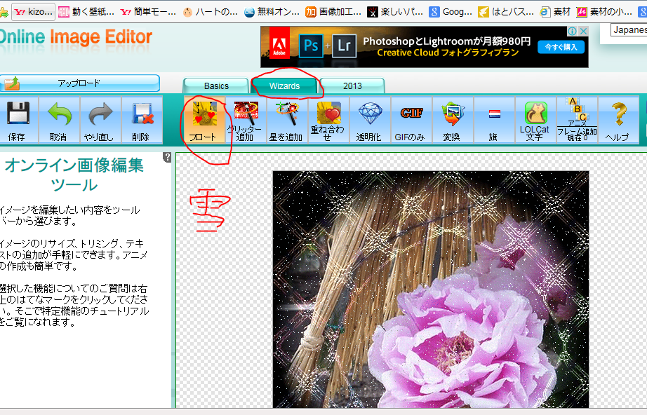The image size is (647, 415).
Task: Switch to the 2013 tab
Action: (352, 86)
